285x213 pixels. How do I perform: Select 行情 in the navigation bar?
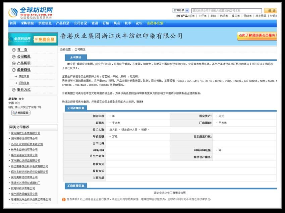[106, 23]
